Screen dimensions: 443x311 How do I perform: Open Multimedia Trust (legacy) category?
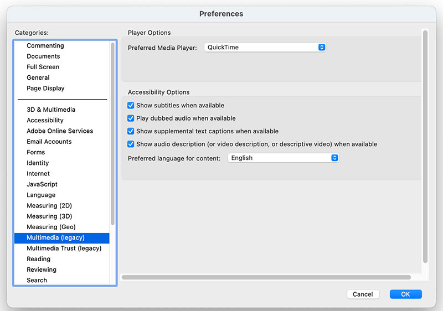click(64, 248)
